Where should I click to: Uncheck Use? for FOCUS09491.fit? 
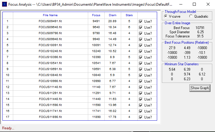[141, 22]
